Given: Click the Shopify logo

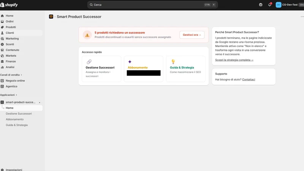Looking at the screenshot, I should 9,5.
